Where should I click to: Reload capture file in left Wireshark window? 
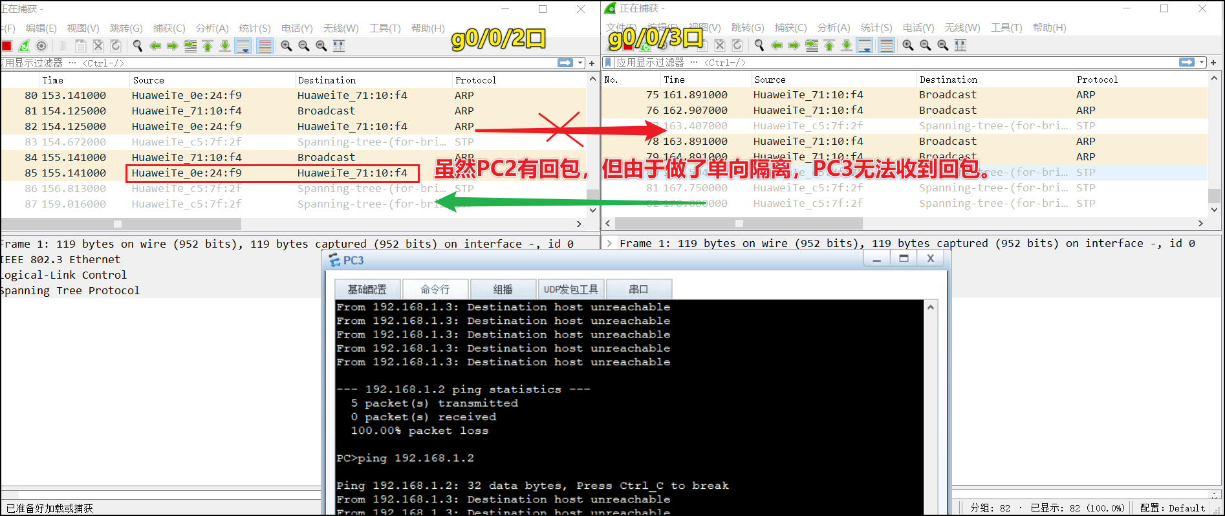pos(116,46)
